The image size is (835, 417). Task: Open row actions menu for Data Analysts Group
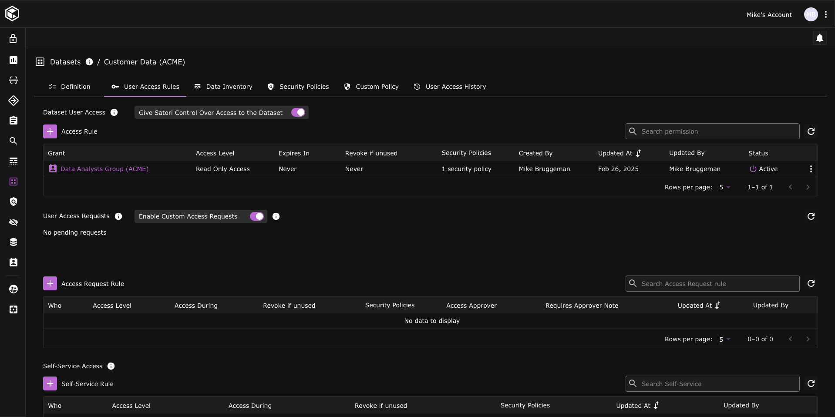click(811, 169)
